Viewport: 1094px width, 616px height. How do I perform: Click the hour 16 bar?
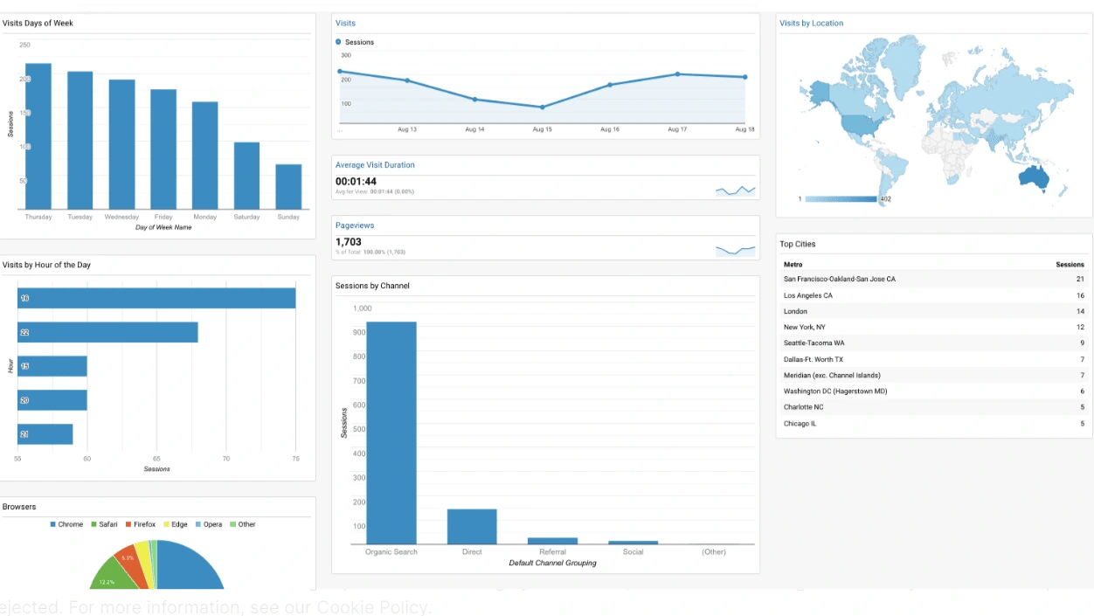click(156, 298)
